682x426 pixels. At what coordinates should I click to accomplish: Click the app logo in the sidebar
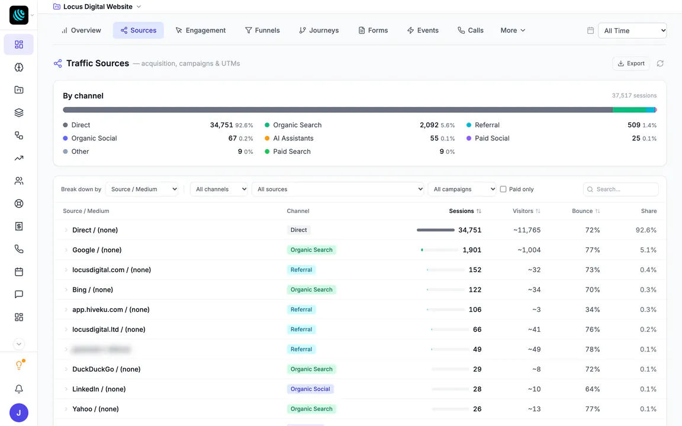point(19,15)
